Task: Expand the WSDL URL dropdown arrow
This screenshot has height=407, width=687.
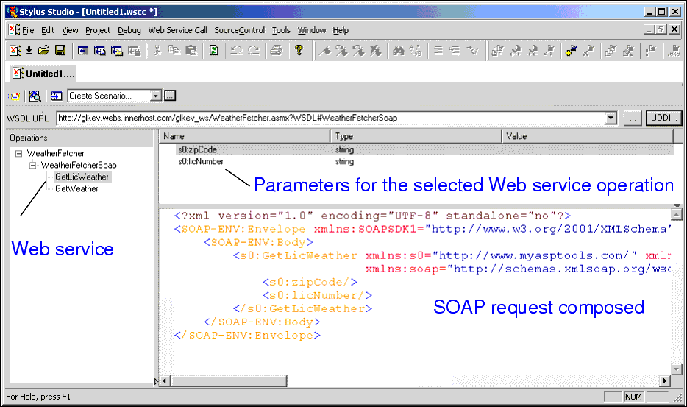Action: pyautogui.click(x=611, y=118)
